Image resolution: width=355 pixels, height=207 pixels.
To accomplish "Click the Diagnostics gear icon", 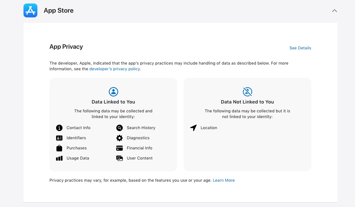I will click(x=119, y=138).
